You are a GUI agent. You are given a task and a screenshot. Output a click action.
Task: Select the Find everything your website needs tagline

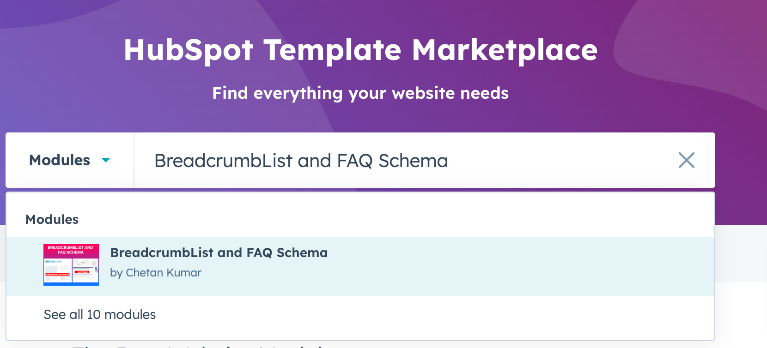pos(360,93)
